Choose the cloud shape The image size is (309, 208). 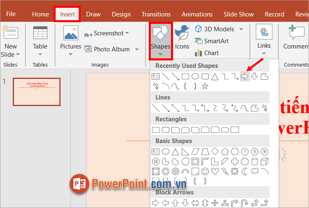coord(254,171)
